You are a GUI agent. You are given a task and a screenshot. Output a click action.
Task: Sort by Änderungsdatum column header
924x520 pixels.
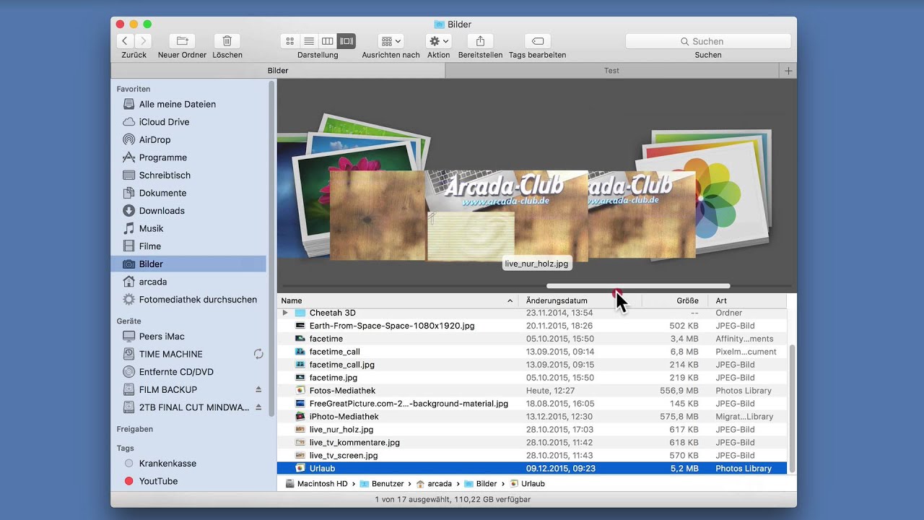[580, 300]
